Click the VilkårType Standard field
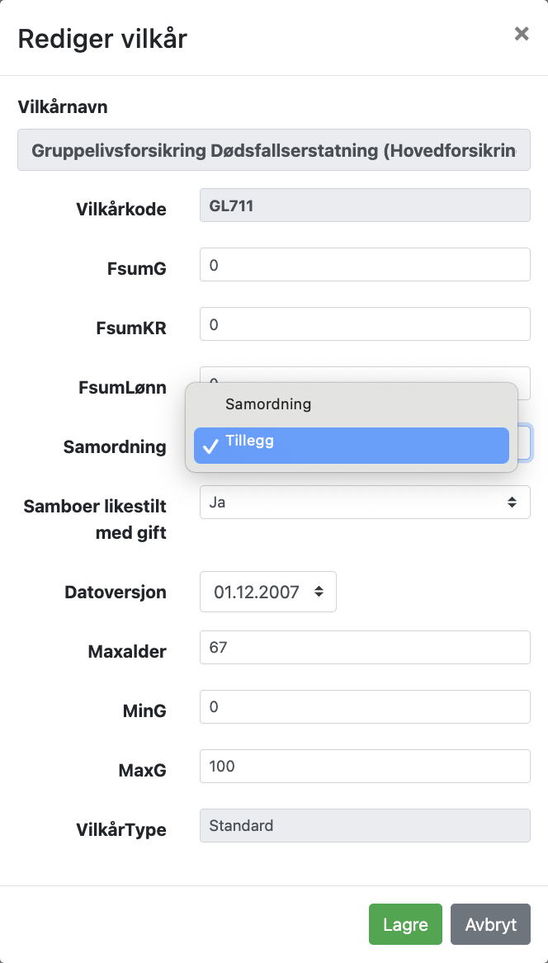Image resolution: width=548 pixels, height=963 pixels. (x=364, y=826)
